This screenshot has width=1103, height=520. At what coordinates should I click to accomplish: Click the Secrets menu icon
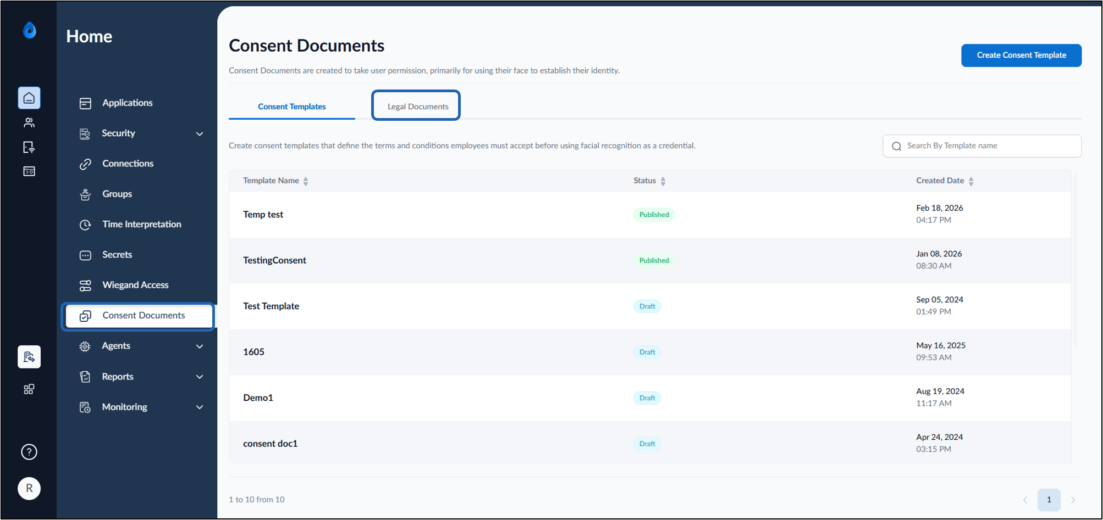click(85, 255)
